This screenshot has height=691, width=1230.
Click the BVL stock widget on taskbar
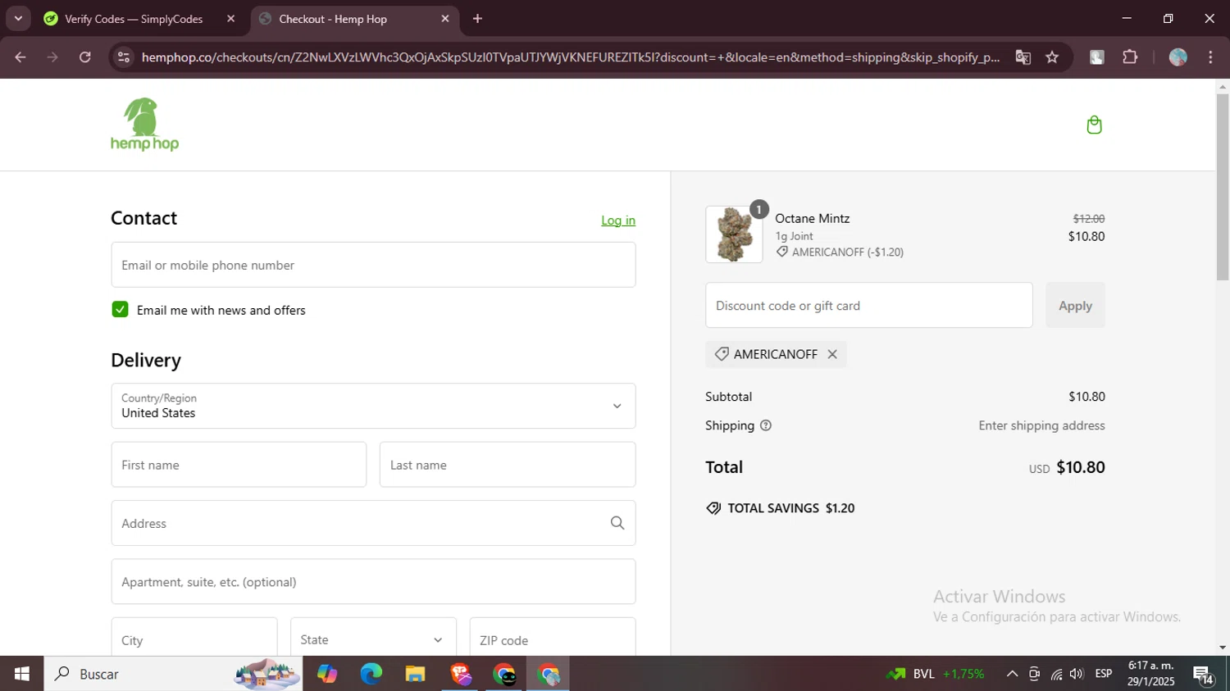click(x=935, y=674)
